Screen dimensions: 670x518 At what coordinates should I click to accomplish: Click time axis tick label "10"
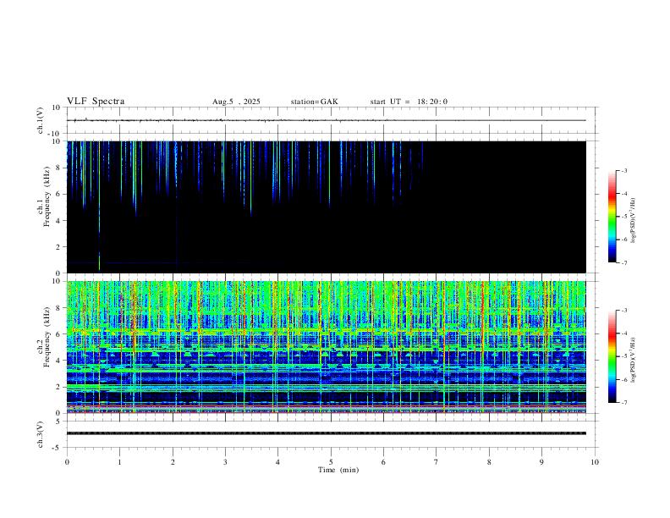point(595,462)
